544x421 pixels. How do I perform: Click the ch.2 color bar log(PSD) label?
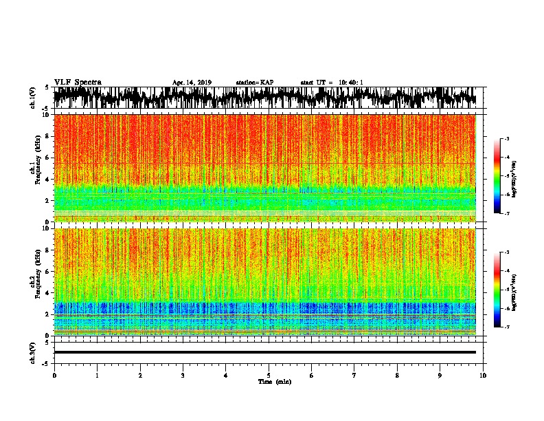[514, 292]
